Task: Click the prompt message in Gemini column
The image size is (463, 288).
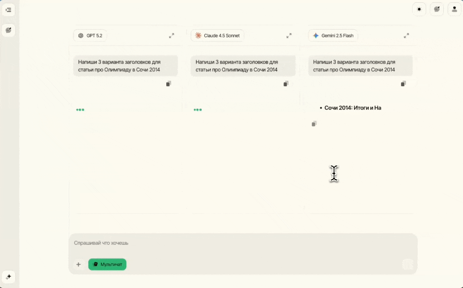Action: click(360, 66)
